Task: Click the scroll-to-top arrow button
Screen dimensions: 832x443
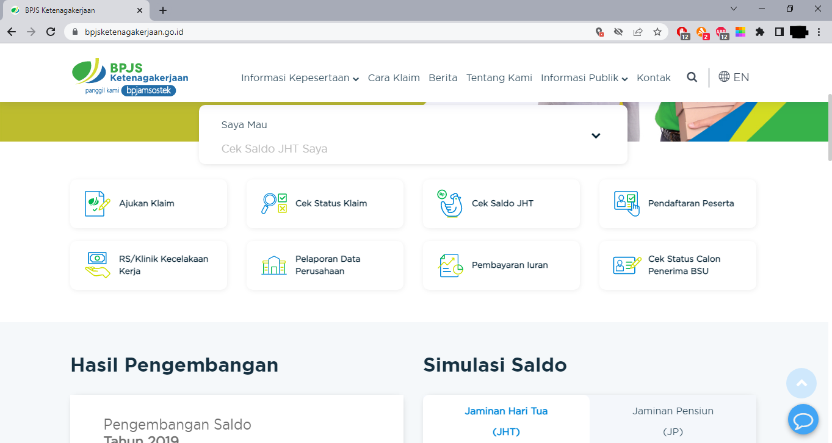Action: (802, 383)
